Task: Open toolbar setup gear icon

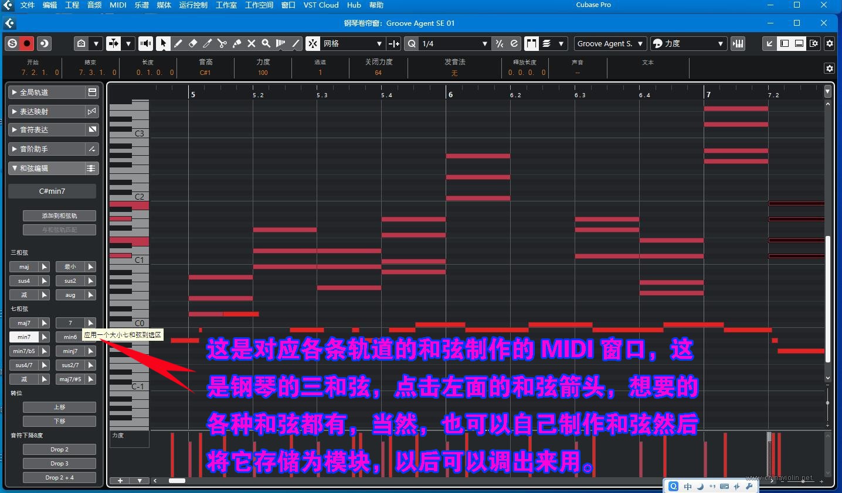Action: click(830, 43)
